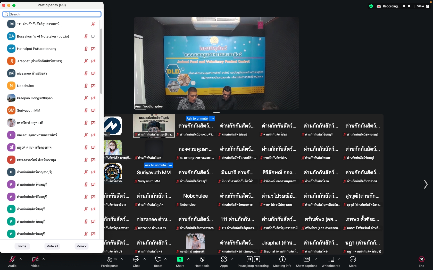Click the participant Search field
The image size is (433, 270).
tap(54, 14)
